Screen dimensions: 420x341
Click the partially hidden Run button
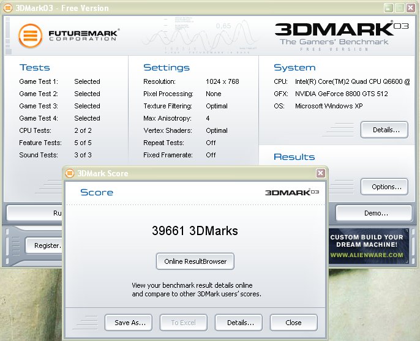tap(34, 213)
